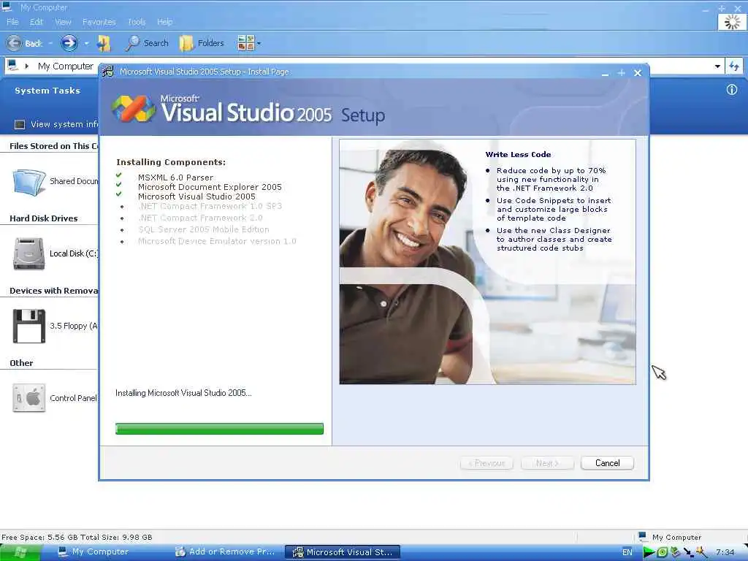Image resolution: width=748 pixels, height=561 pixels.
Task: Click the Devices with Removable Storage heading
Action: pyautogui.click(x=54, y=291)
